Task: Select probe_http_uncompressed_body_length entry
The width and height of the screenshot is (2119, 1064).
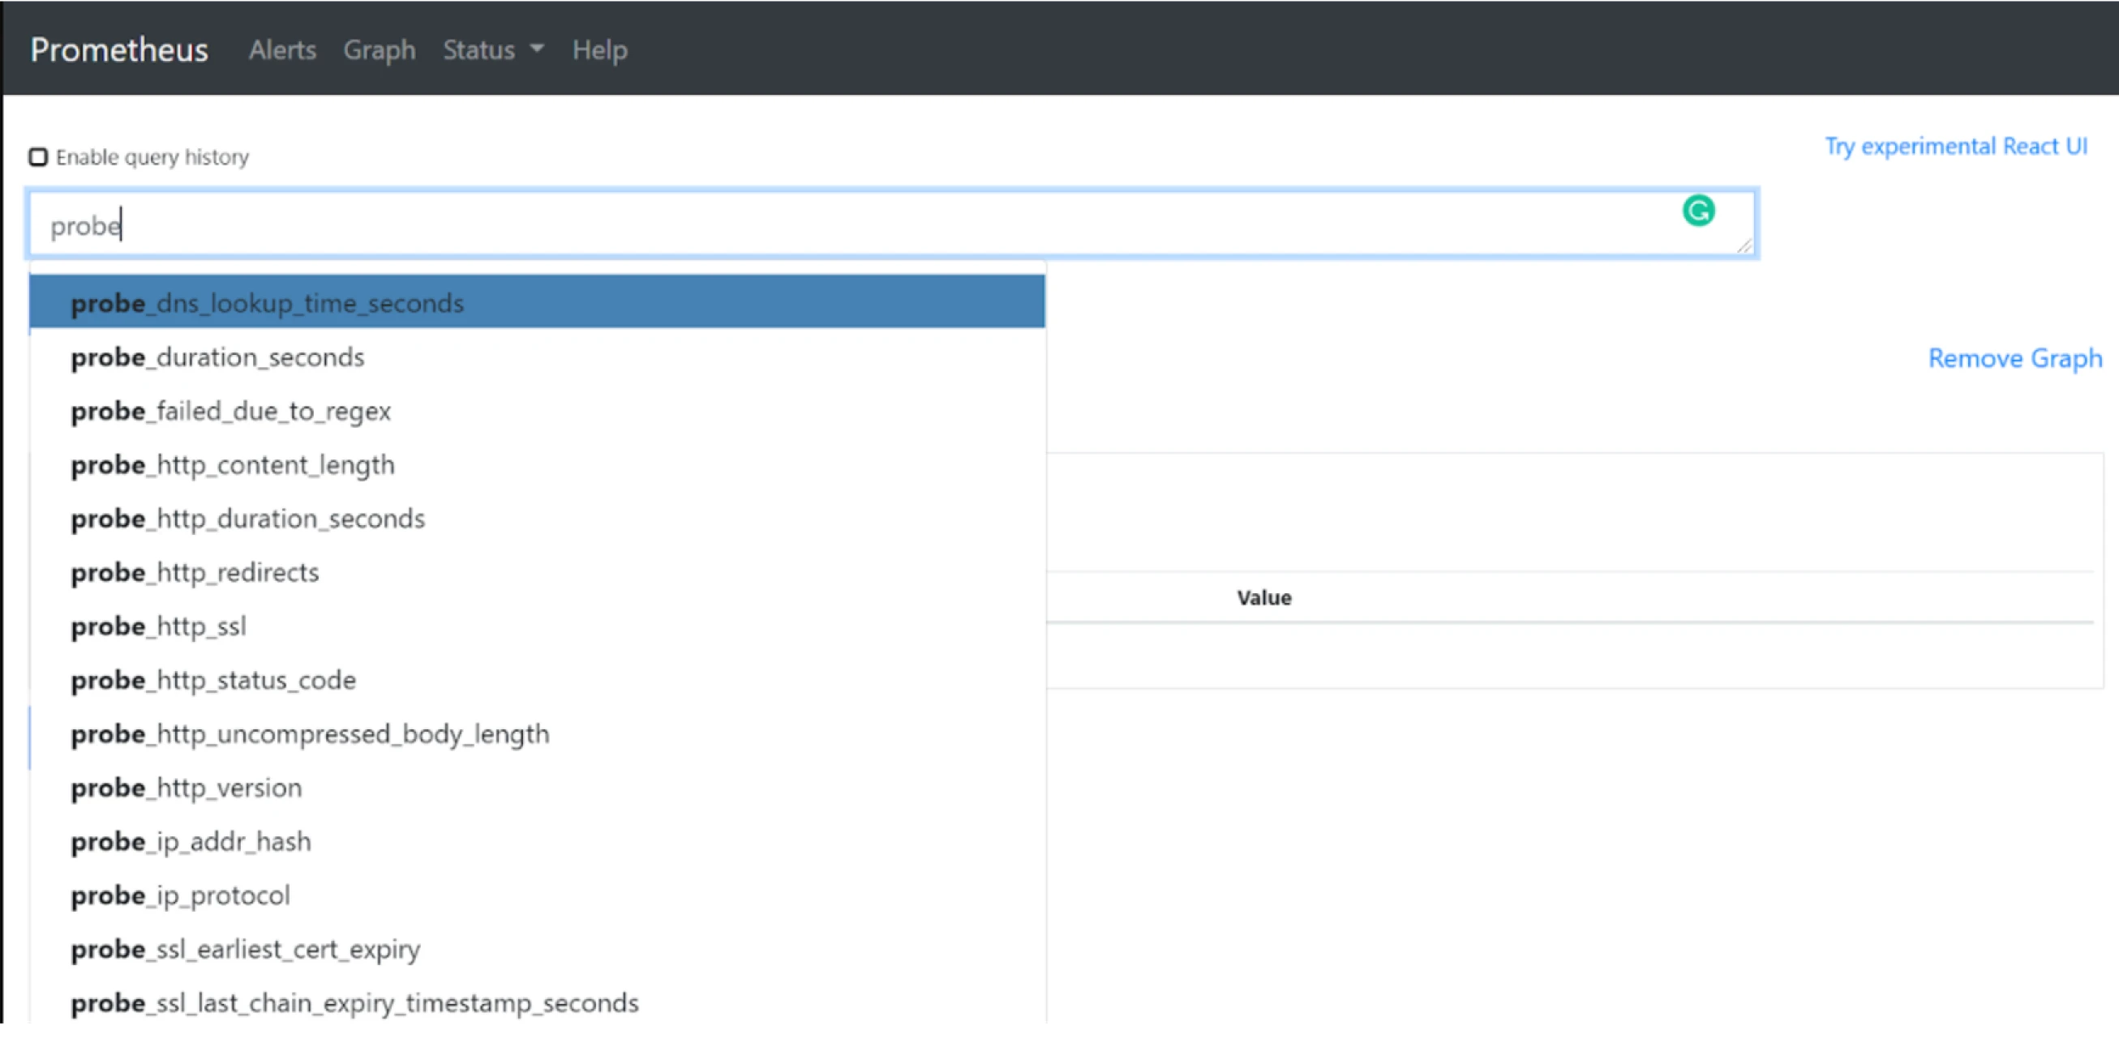Action: click(537, 733)
